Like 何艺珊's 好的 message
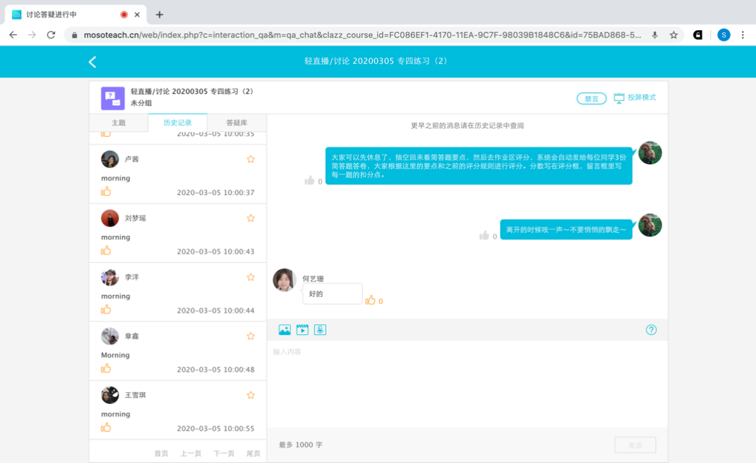This screenshot has height=463, width=756. (x=370, y=300)
